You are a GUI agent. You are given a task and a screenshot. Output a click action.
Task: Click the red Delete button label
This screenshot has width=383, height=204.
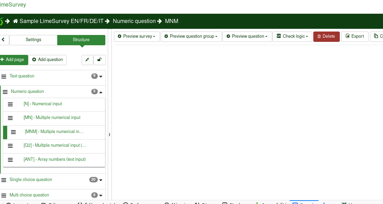(328, 36)
